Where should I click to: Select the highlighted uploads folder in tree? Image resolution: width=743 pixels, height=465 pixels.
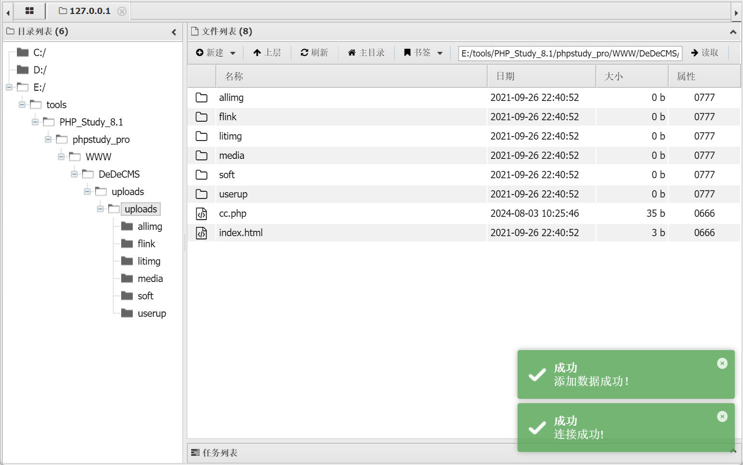tap(141, 209)
